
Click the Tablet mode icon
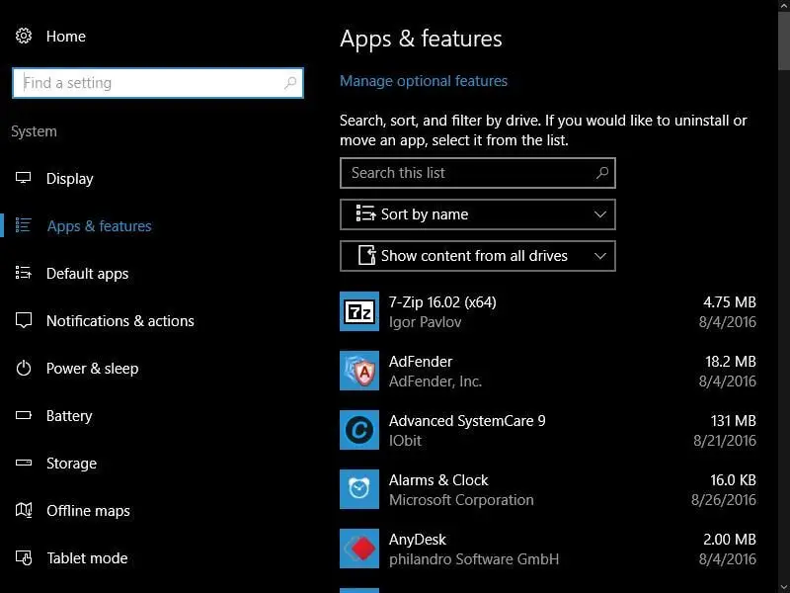point(23,557)
